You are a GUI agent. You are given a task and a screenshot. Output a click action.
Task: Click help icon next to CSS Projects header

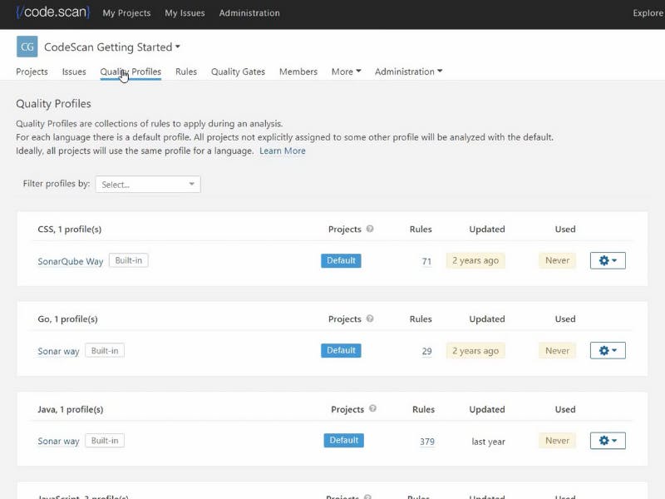[x=370, y=229]
